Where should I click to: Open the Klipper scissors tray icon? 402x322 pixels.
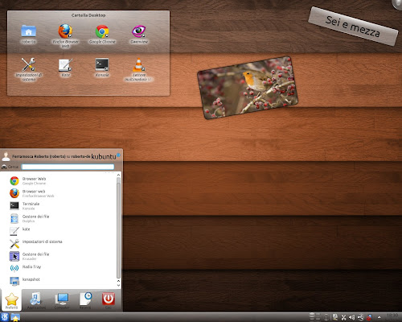(x=343, y=317)
